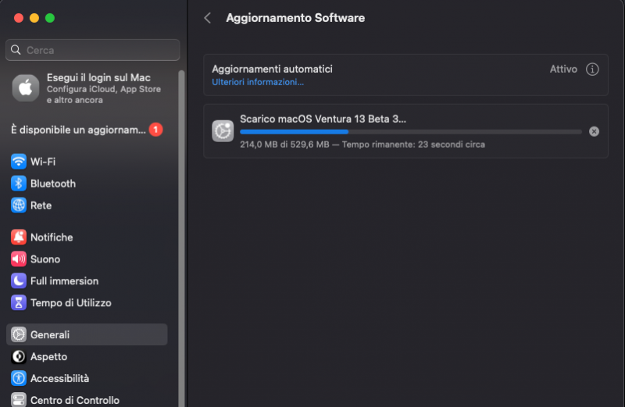Viewport: 625px width, 407px height.
Task: Click the sidebar vertical scrollbar
Action: pos(182,234)
